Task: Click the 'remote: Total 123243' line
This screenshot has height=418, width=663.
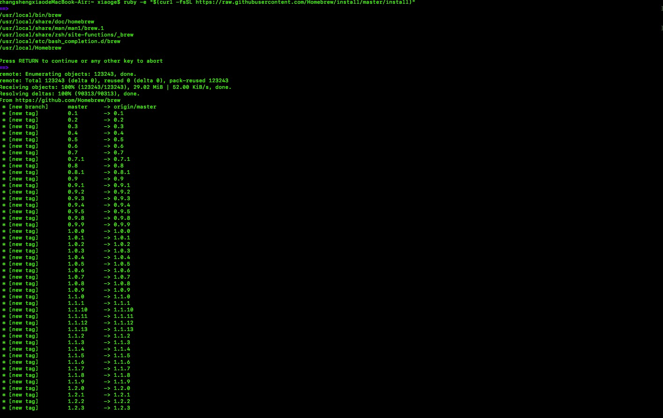Action: pyautogui.click(x=114, y=80)
